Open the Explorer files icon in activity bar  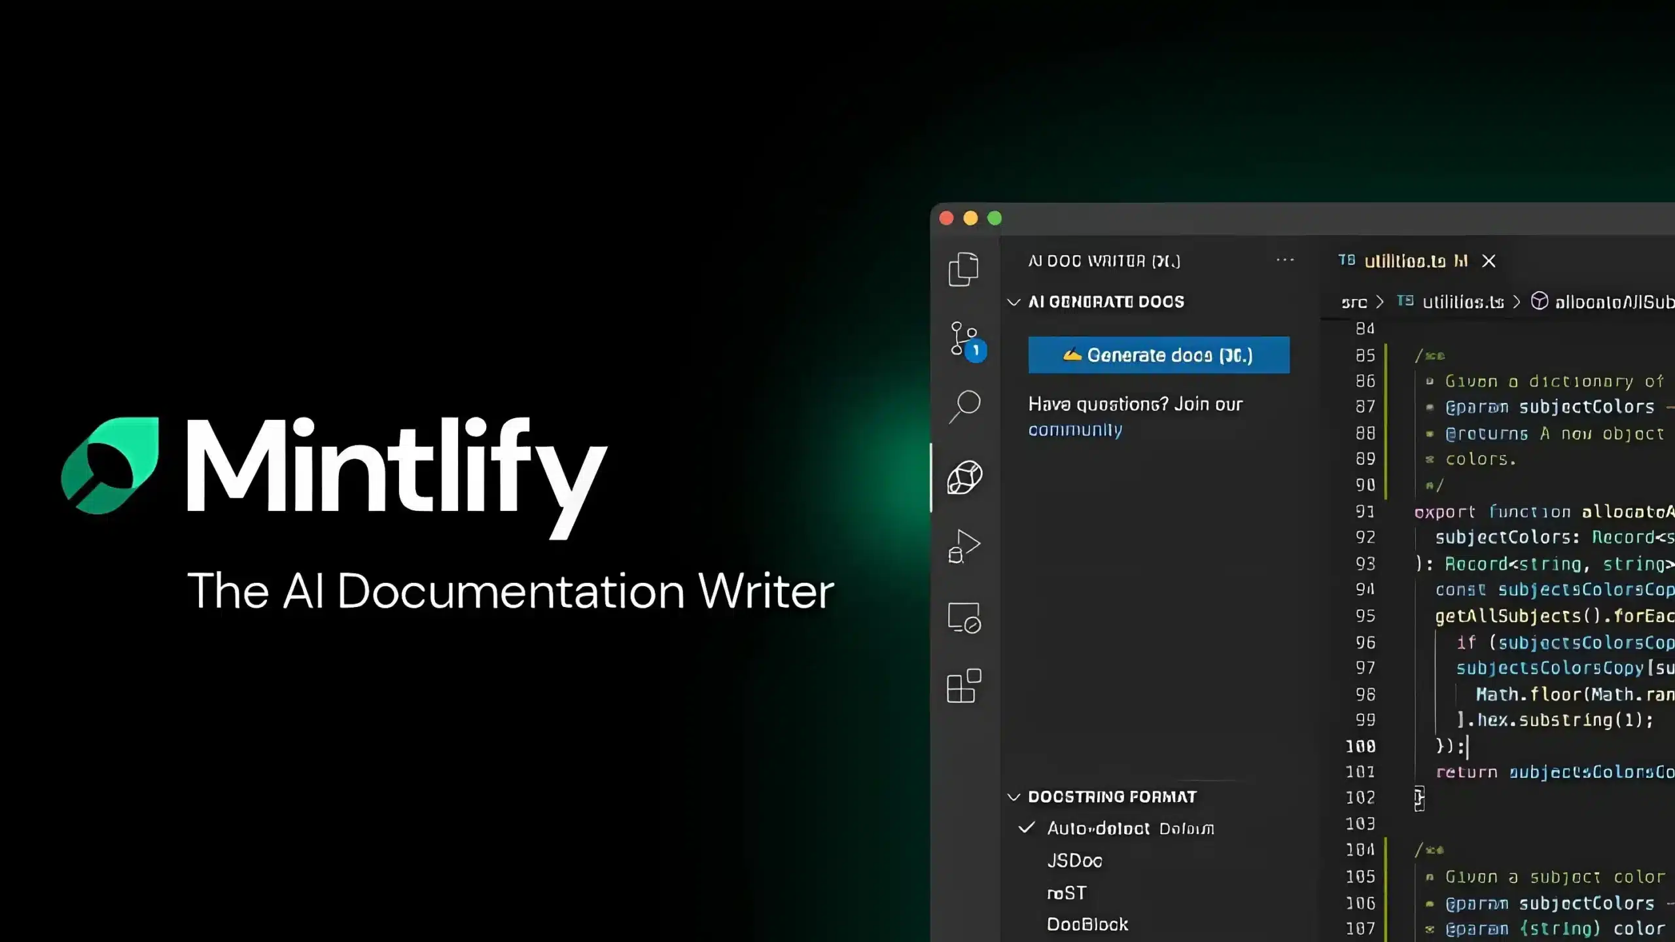(964, 269)
